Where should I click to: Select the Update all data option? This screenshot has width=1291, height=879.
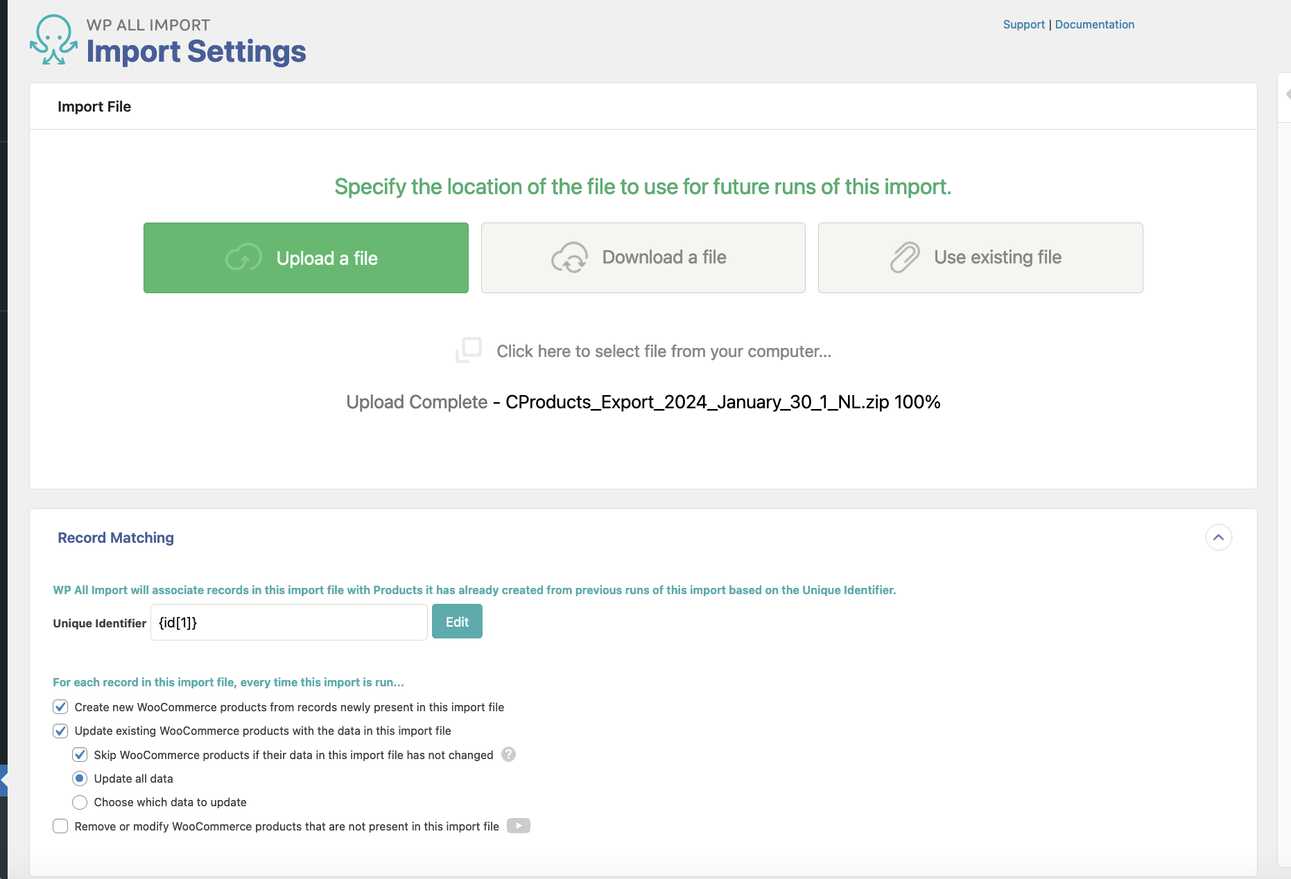tap(80, 778)
